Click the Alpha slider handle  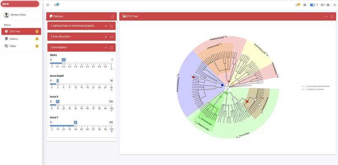click(x=64, y=63)
